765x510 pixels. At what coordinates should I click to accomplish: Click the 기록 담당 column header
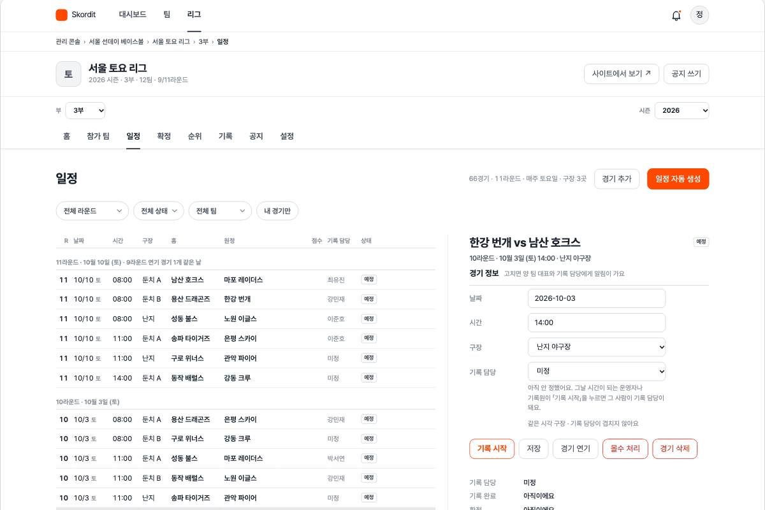(339, 241)
